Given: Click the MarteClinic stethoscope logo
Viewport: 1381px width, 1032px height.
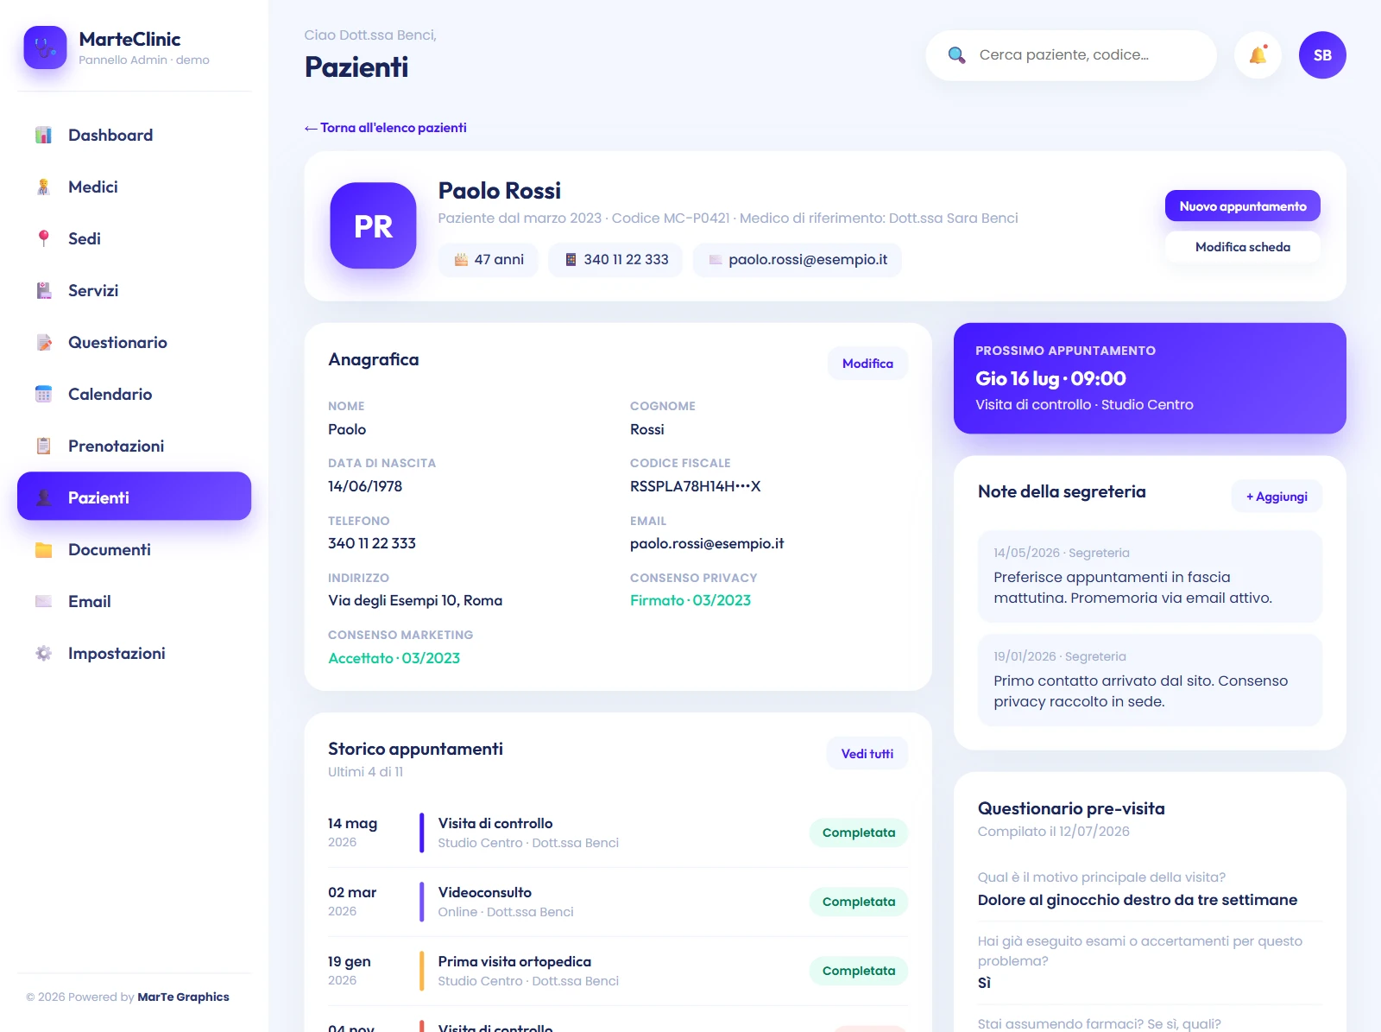Looking at the screenshot, I should coord(46,47).
